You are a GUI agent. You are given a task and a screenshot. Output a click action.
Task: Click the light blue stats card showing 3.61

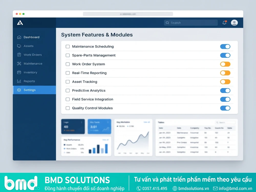pyautogui.click(x=99, y=126)
